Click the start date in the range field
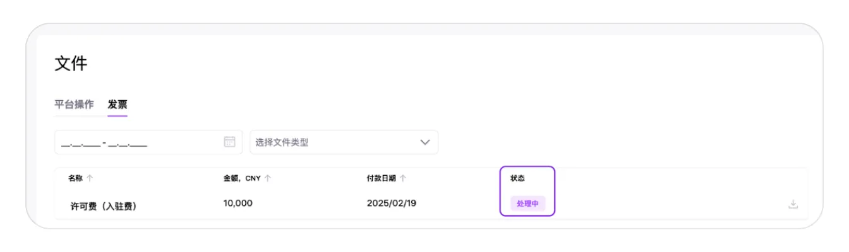The height and width of the screenshot is (252, 849). [x=80, y=144]
